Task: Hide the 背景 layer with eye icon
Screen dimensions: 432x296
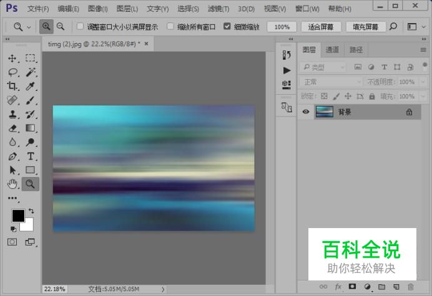Action: point(306,112)
